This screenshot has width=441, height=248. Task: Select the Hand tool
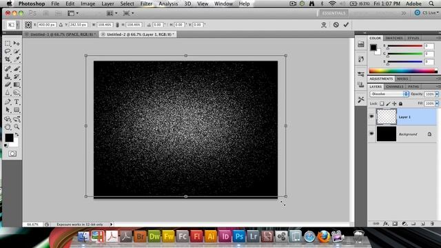[x=8, y=127]
